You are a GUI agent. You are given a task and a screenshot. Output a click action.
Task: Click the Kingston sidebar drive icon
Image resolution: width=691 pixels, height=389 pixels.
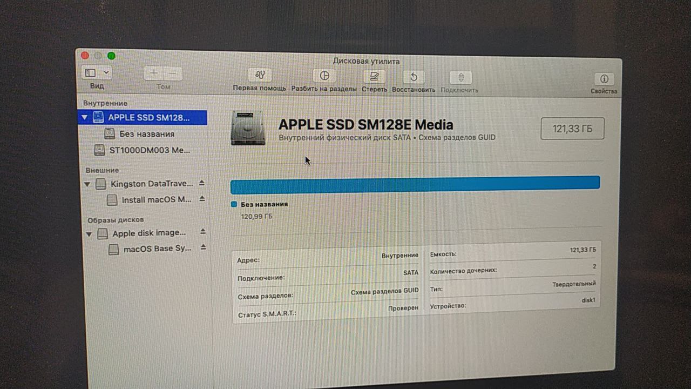click(x=101, y=184)
